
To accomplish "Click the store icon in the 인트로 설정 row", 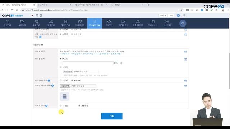I will (x=185, y=52).
